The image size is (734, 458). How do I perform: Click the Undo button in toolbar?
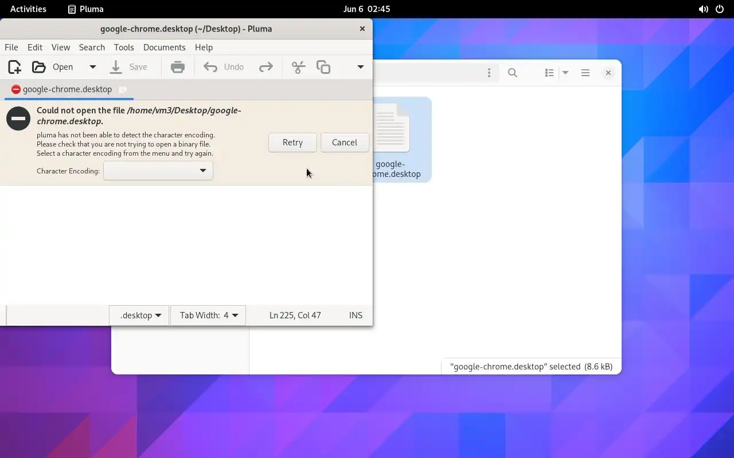point(224,67)
